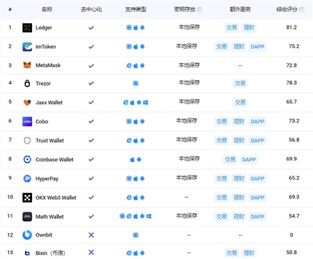Click the 支持类型 column header
Viewport: 313px width, 259px height.
click(136, 9)
